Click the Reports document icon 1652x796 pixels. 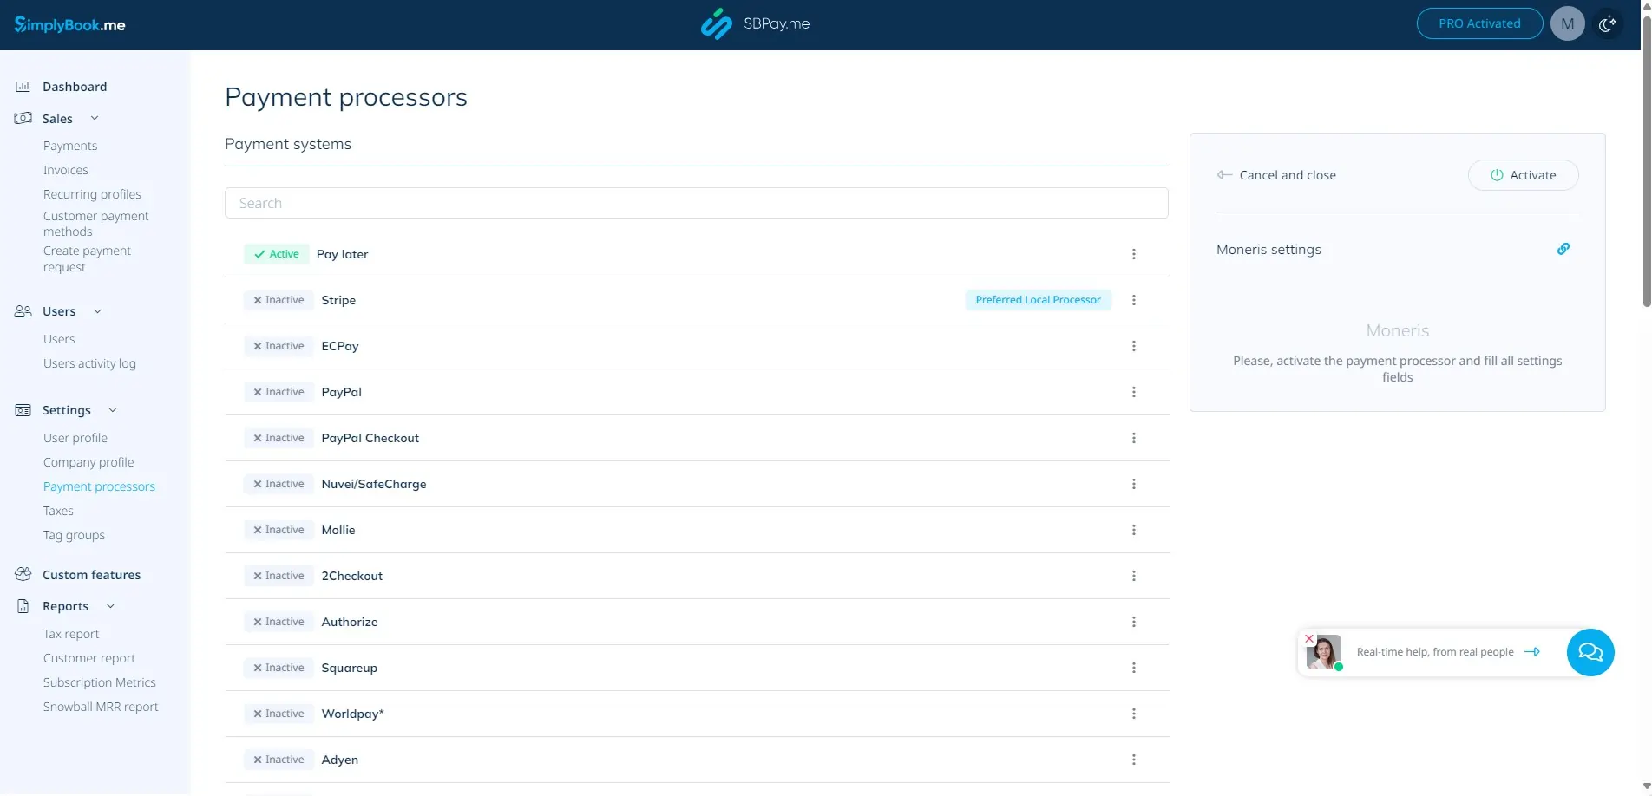point(23,606)
